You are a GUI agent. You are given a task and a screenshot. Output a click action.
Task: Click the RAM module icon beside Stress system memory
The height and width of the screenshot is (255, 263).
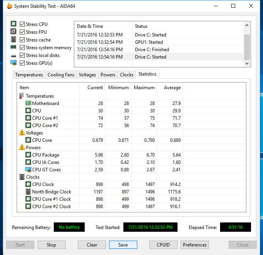14,47
